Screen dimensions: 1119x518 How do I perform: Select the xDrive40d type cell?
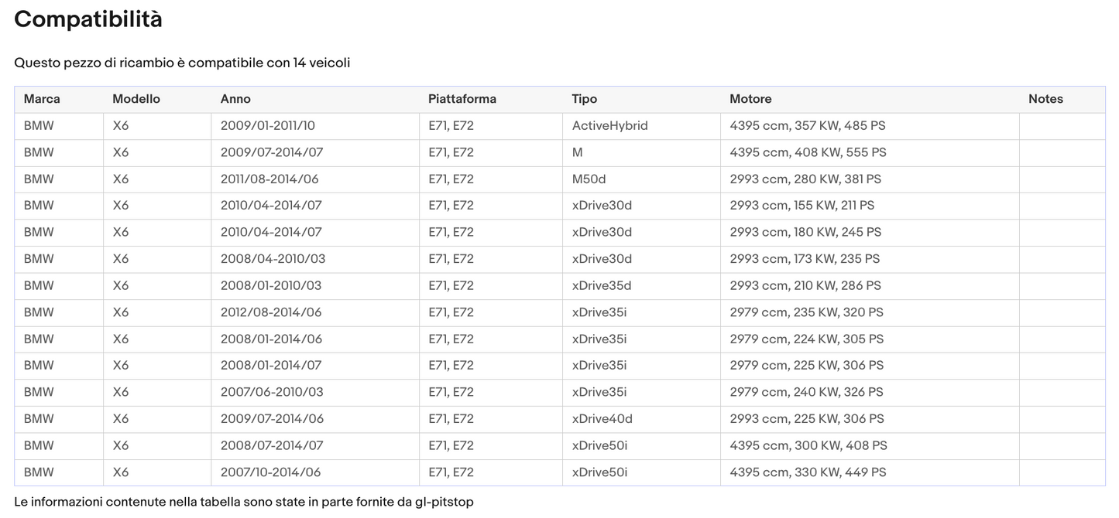pos(602,419)
